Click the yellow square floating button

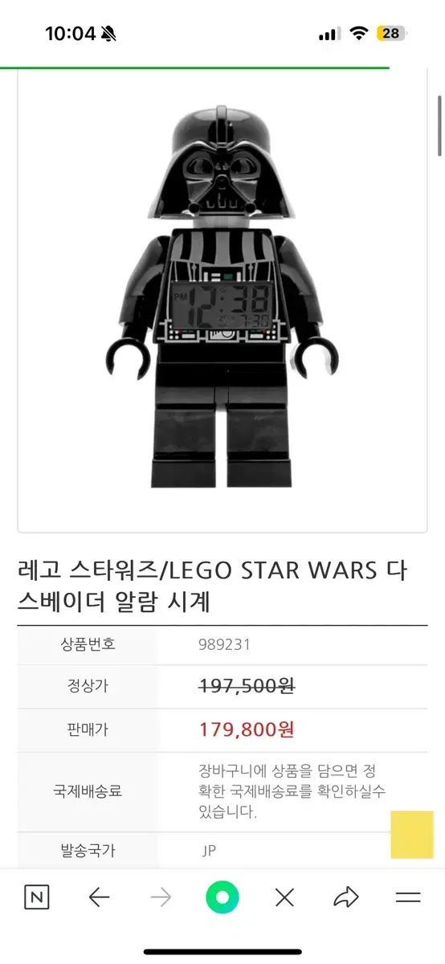[x=412, y=835]
